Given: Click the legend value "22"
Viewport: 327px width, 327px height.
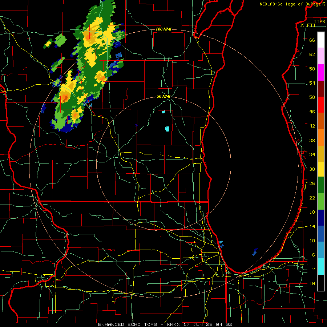Looking at the screenshot, I should (x=312, y=198).
